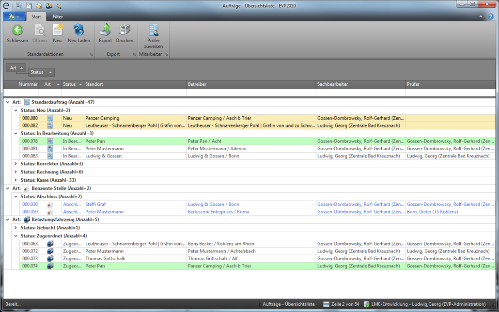Viewport: 499px width, 312px height.
Task: Minimize the ribbon with the up chevron
Action: [481, 16]
